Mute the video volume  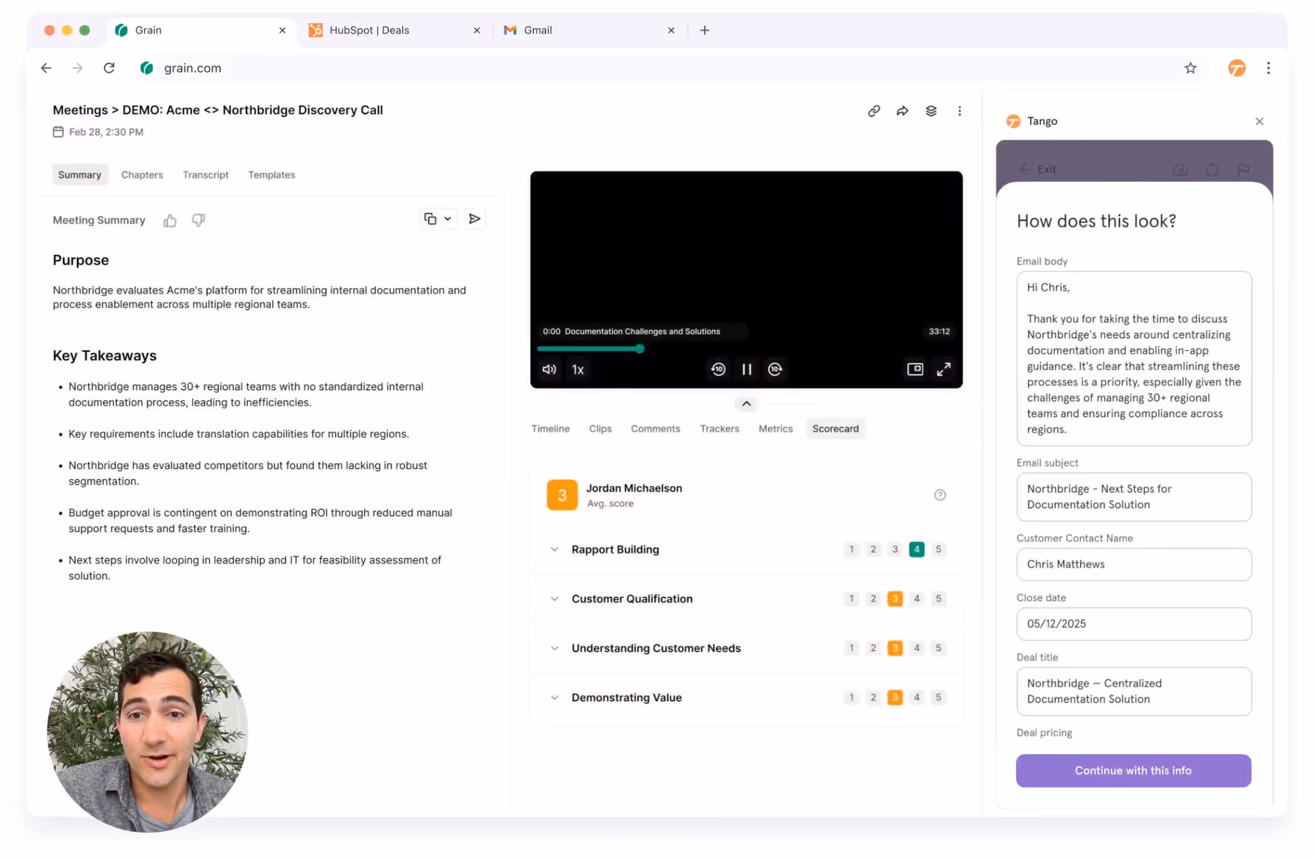click(x=549, y=369)
